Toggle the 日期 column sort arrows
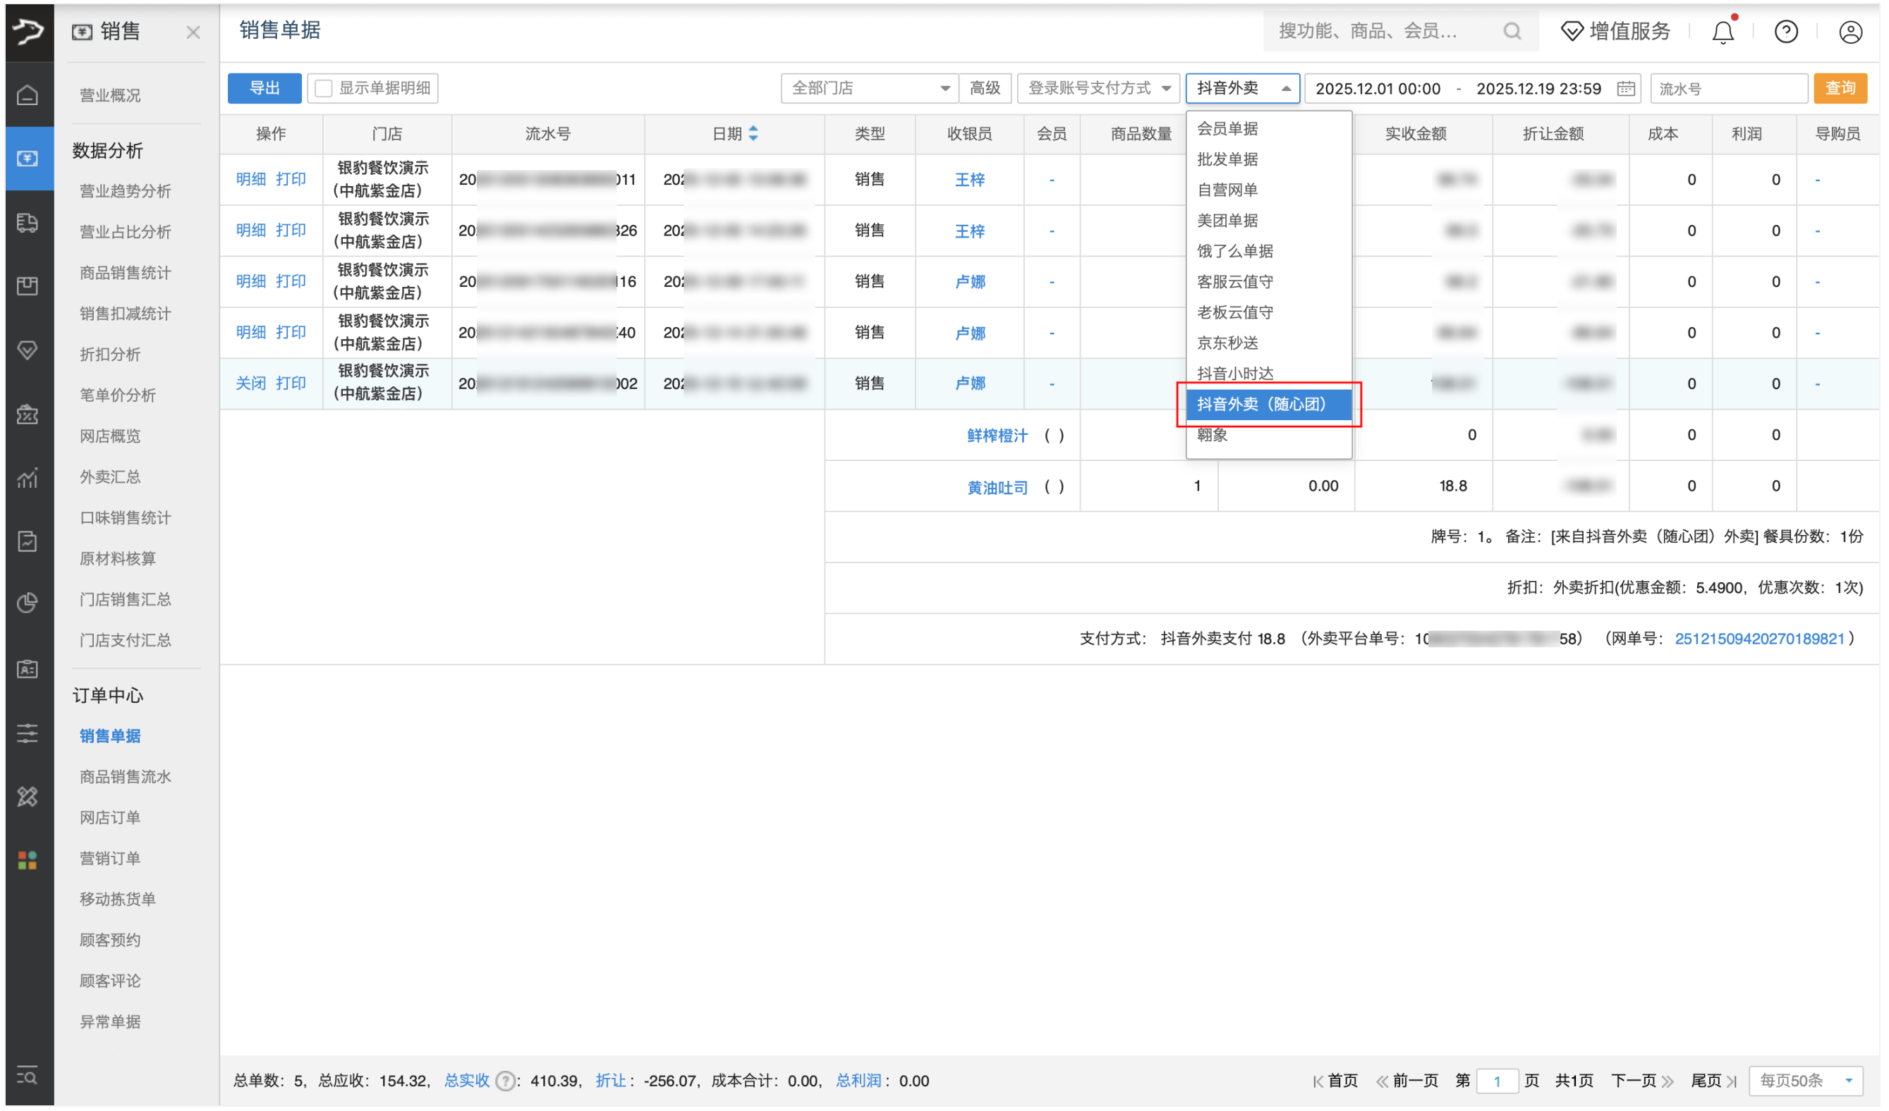Image resolution: width=1889 pixels, height=1111 pixels. (754, 133)
